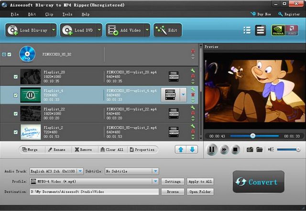
Task: Delete Playlist_22 with red trash icon
Action: [x=193, y=113]
